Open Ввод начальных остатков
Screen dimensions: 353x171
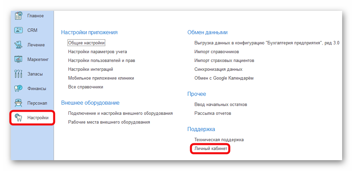point(221,105)
